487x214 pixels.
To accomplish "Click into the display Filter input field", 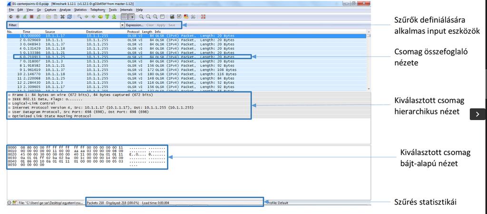I will tap(69, 25).
